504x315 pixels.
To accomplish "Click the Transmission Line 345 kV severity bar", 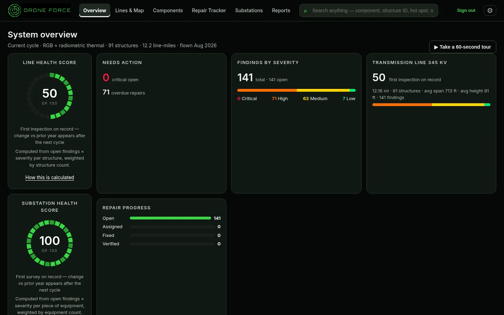I will click(431, 105).
